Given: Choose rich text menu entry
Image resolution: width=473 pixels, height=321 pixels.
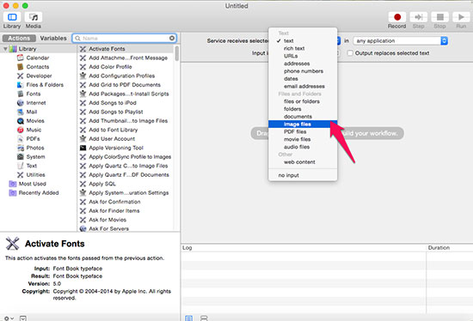Looking at the screenshot, I should tap(303, 48).
